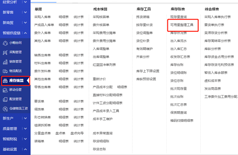
Task: Click the 小畅协同 sidebar icon
Action: pos(5,43)
